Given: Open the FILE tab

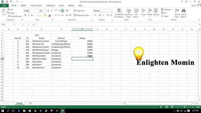Looking at the screenshot, I should point(4,6).
